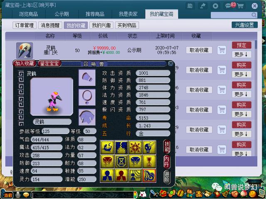Click the red 预定 button
Image resolution: width=266 pixels, height=199 pixels.
pyautogui.click(x=241, y=45)
